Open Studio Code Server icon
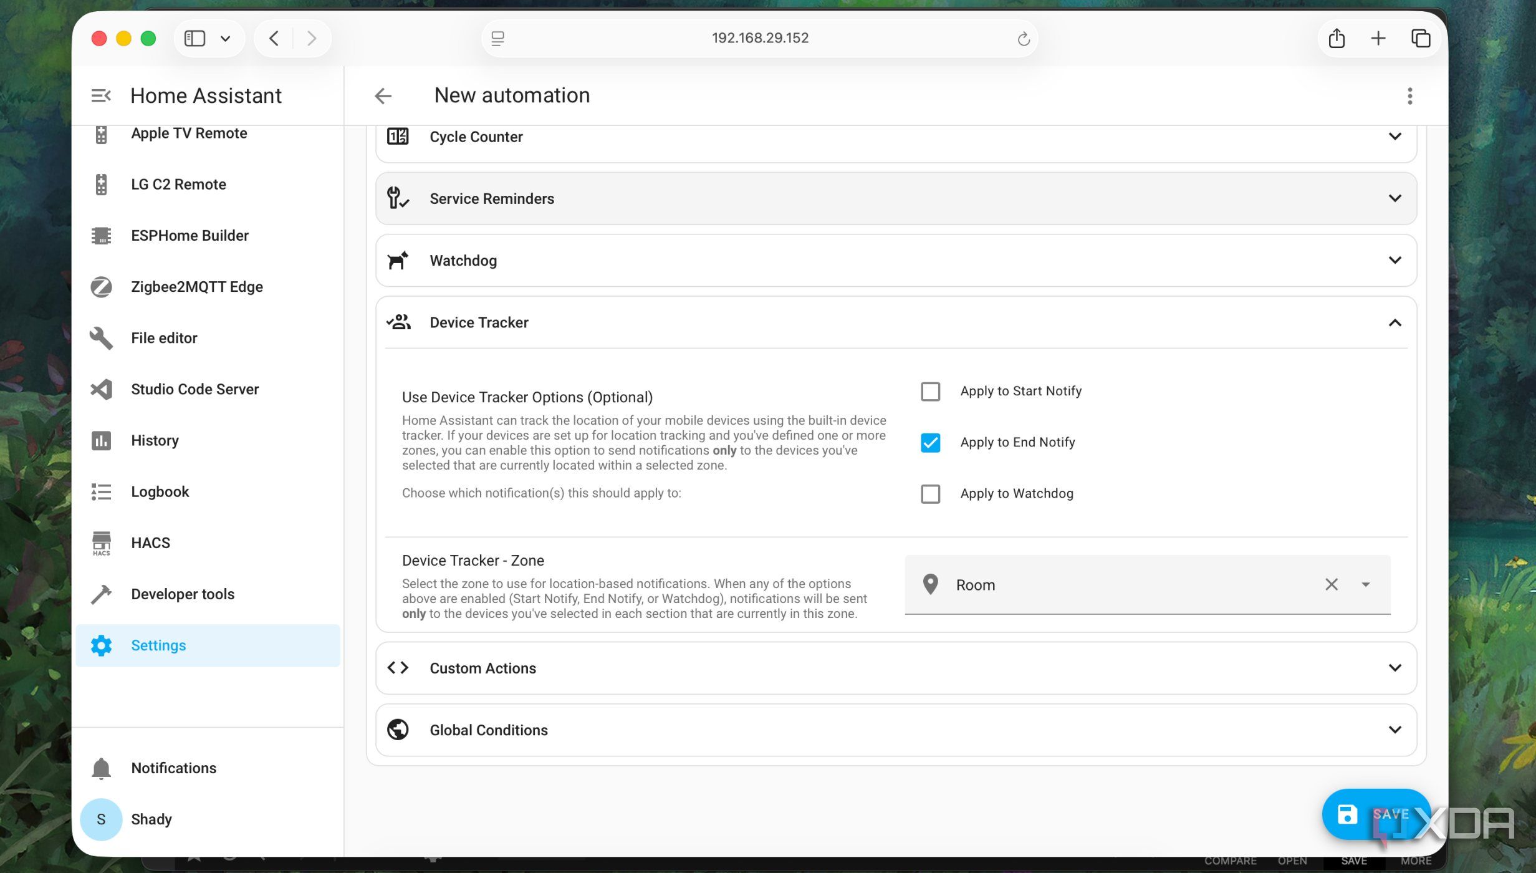The height and width of the screenshot is (873, 1536). click(x=101, y=389)
